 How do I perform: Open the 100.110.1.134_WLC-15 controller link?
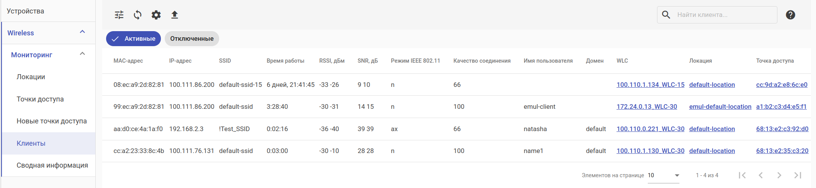tap(650, 85)
